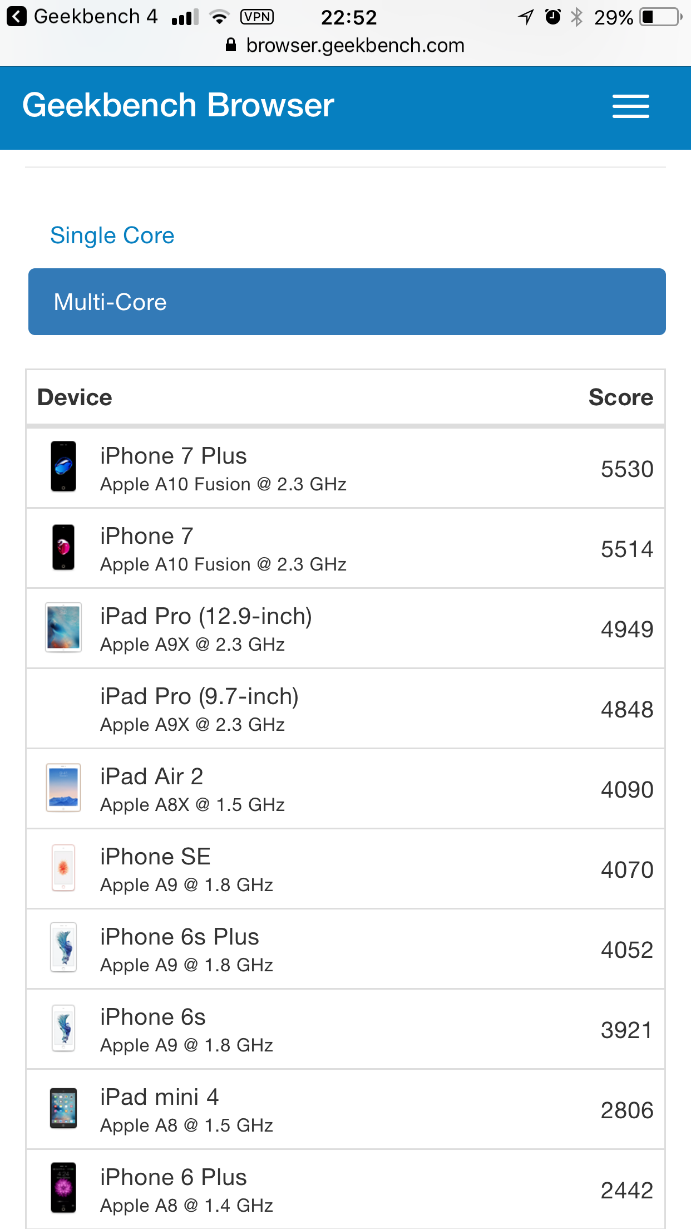This screenshot has height=1229, width=691.
Task: Open the iPhone 7 Plus link
Action: (x=174, y=456)
